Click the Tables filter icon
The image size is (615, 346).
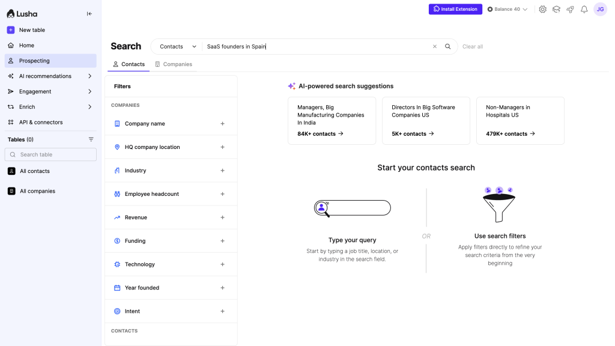[x=91, y=139]
